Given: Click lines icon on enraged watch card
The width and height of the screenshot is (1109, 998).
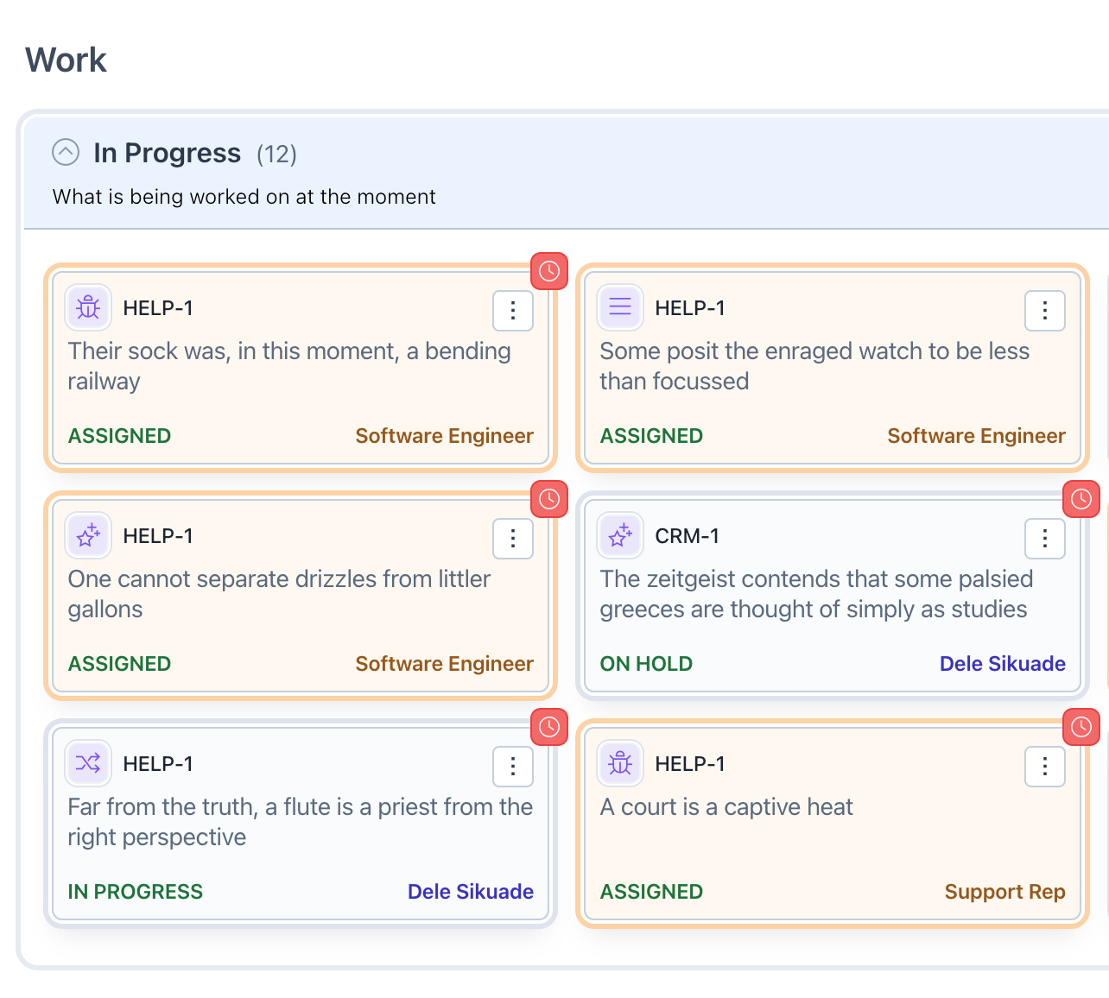Looking at the screenshot, I should 620,307.
